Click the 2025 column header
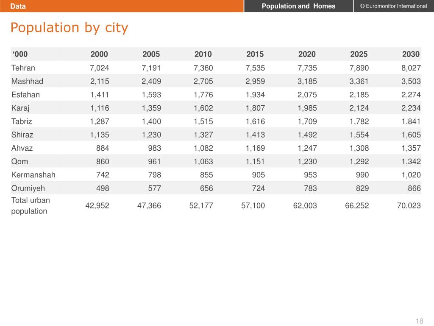Screen dimensions: 434x326 [x=359, y=54]
